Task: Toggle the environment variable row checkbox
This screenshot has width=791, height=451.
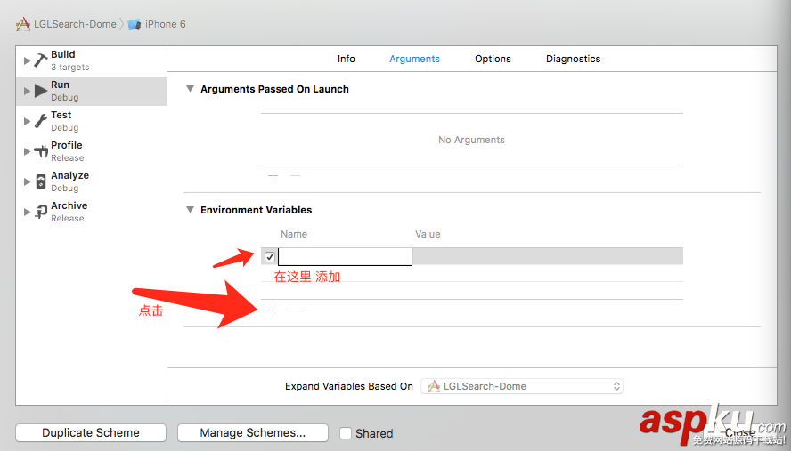Action: (270, 257)
